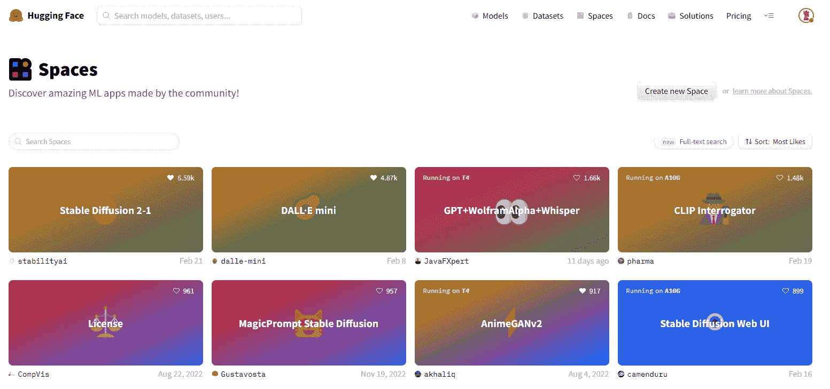Click the CompVis author name

34,374
